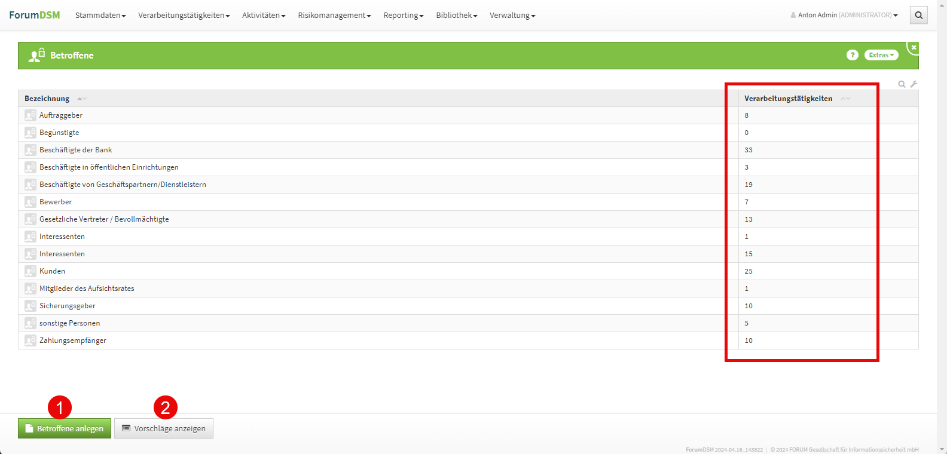Click the value 33 in Verarbeitungstätigkeiten column
Viewport: 947px width, 454px height.
[749, 150]
